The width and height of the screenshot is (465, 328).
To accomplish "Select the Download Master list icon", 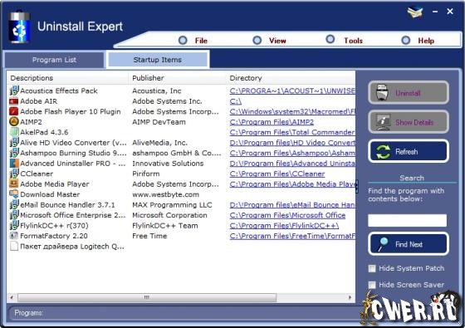I will pyautogui.click(x=14, y=194).
